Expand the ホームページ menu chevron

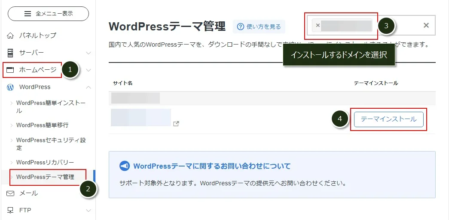(89, 70)
